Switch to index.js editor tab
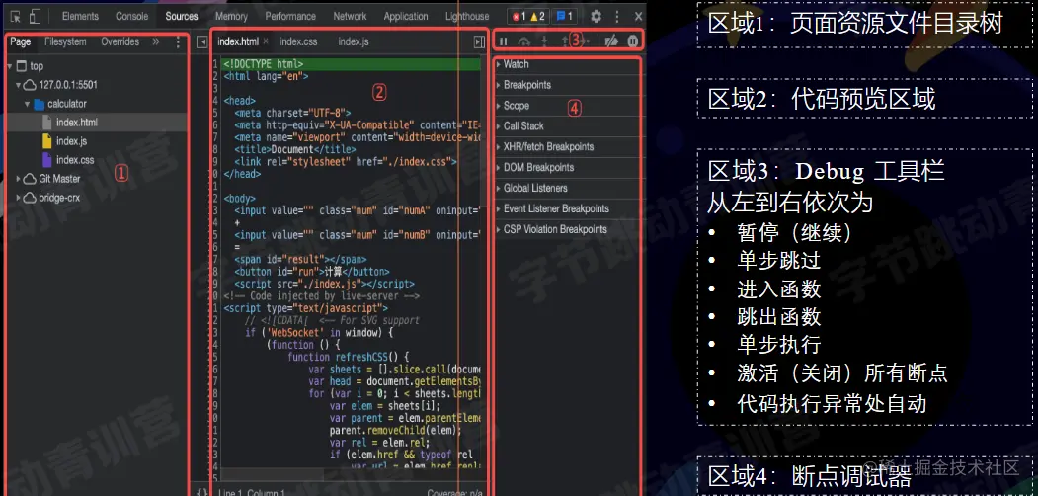 (x=354, y=41)
